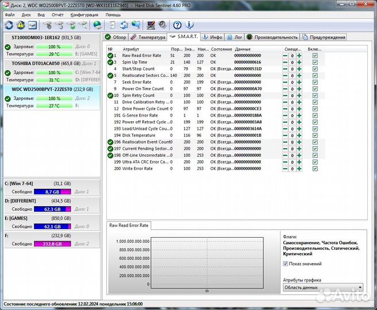The width and height of the screenshot is (377, 310).
Task: Click the F: drive free space bar
Action: (51, 244)
